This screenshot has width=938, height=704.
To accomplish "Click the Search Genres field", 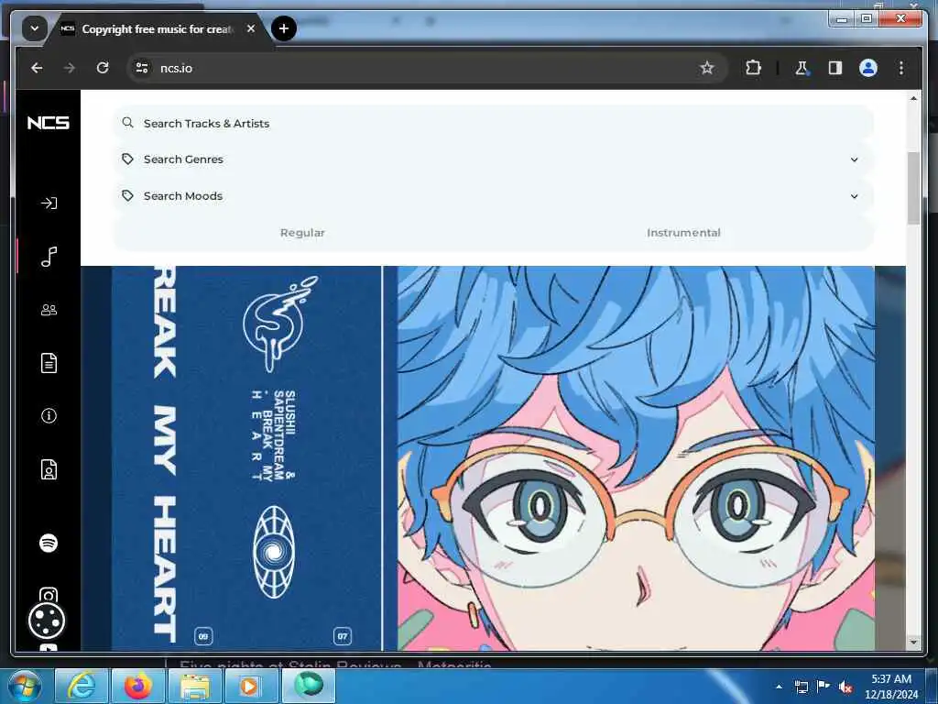I will [494, 159].
